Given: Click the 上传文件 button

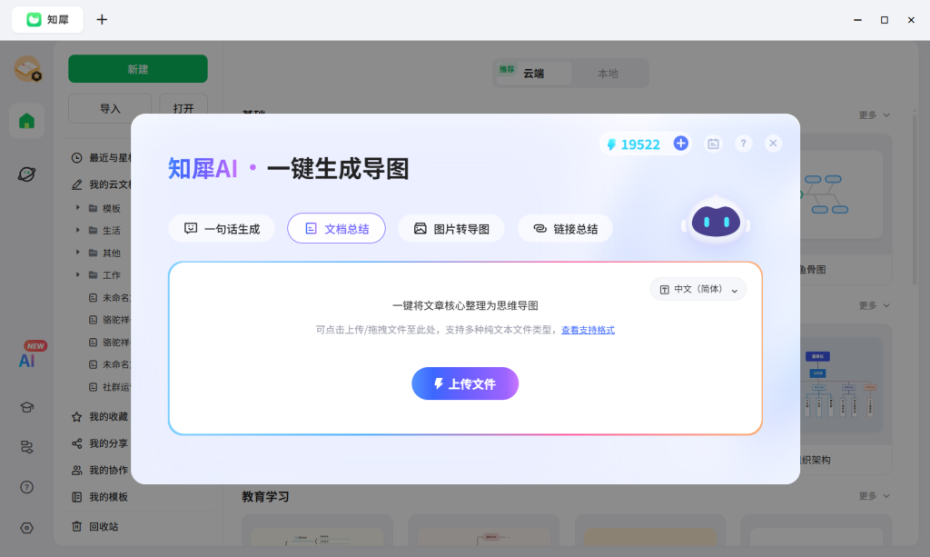Looking at the screenshot, I should [x=465, y=383].
